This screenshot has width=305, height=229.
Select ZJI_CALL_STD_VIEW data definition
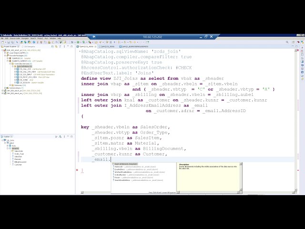tap(28, 72)
